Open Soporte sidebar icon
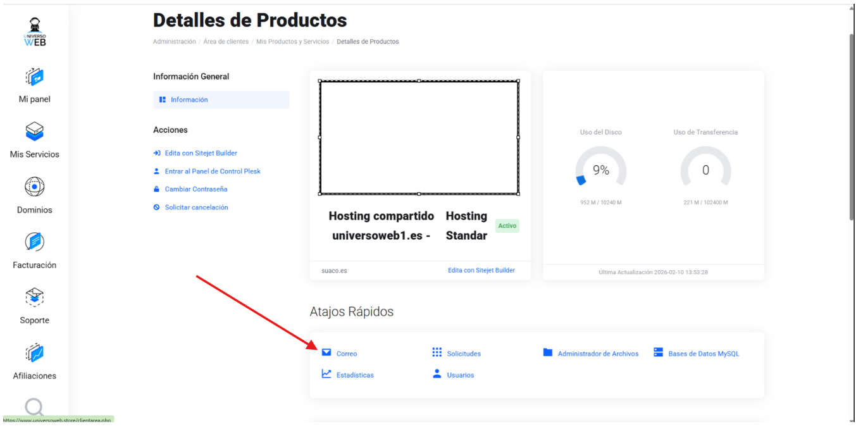The width and height of the screenshot is (856, 429). (34, 297)
